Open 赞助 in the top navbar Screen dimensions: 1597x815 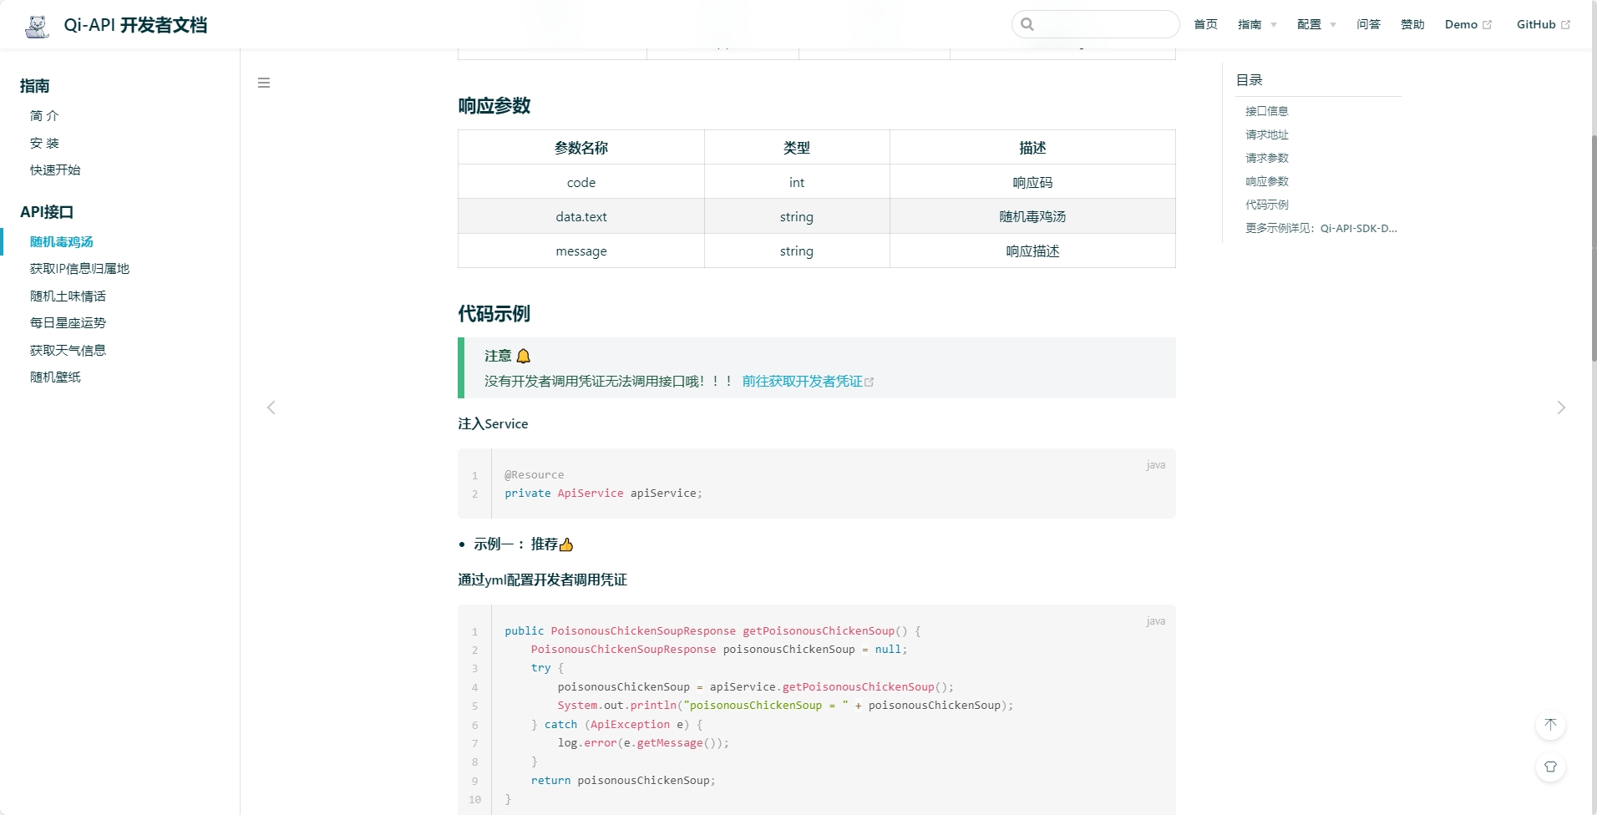(1412, 24)
